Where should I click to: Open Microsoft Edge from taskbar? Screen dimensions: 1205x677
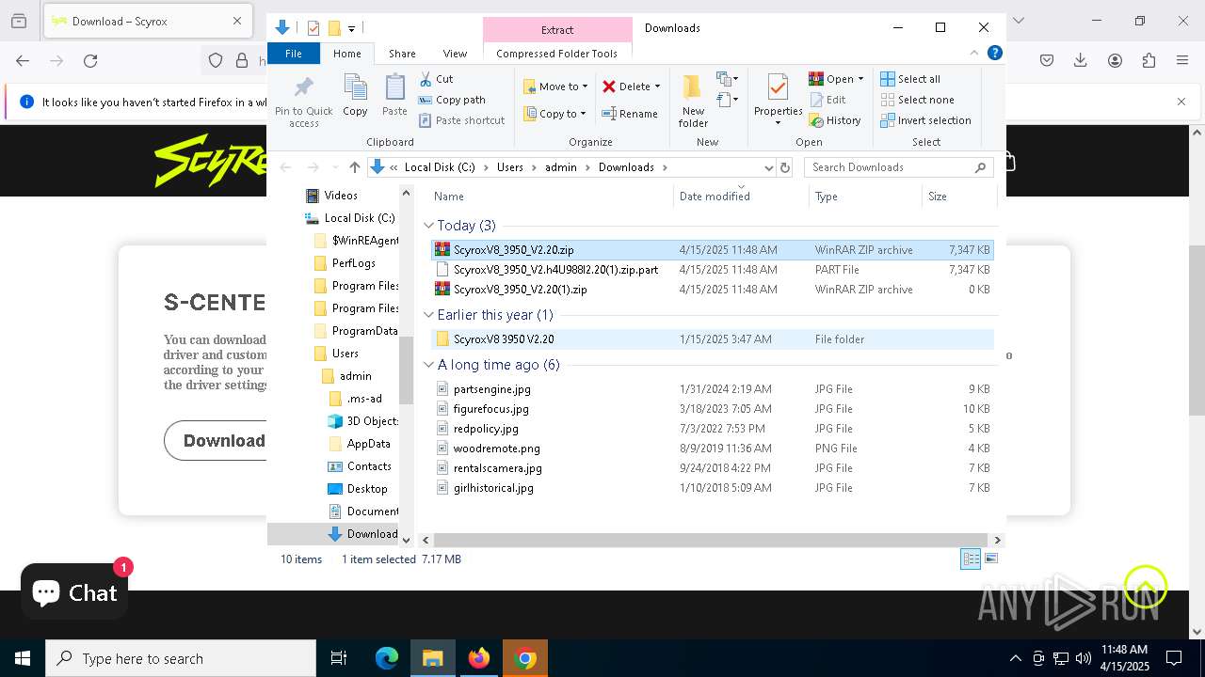click(387, 658)
